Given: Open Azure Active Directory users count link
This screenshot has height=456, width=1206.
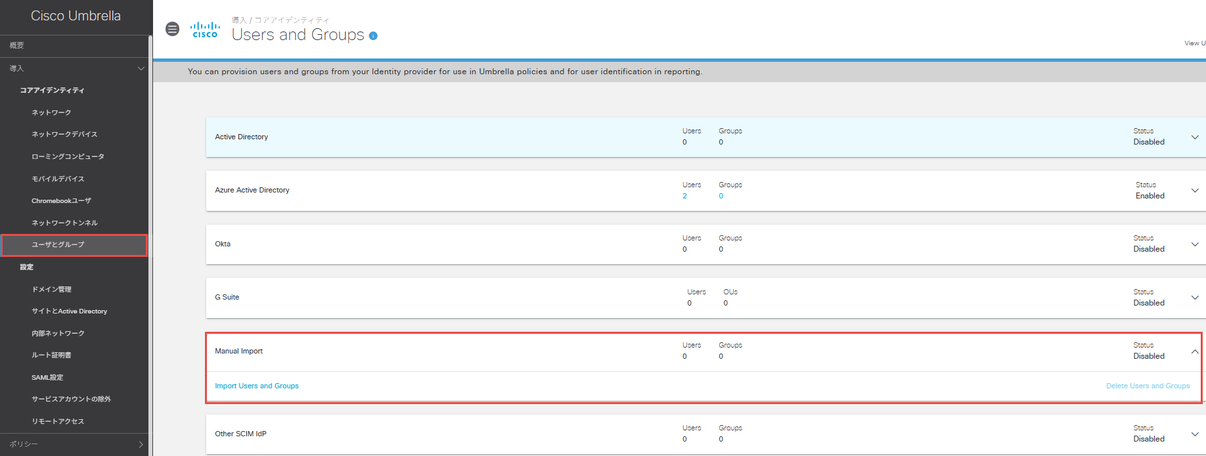Looking at the screenshot, I should (684, 196).
